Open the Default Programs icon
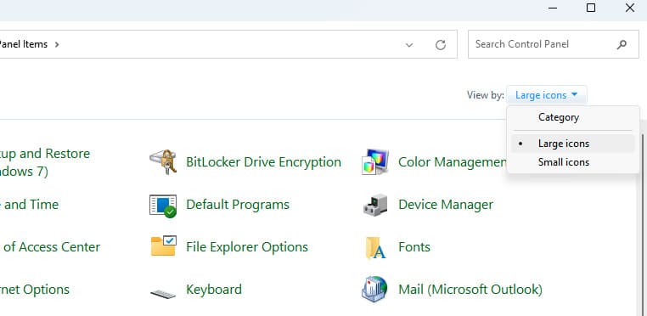This screenshot has width=647, height=316. (163, 206)
